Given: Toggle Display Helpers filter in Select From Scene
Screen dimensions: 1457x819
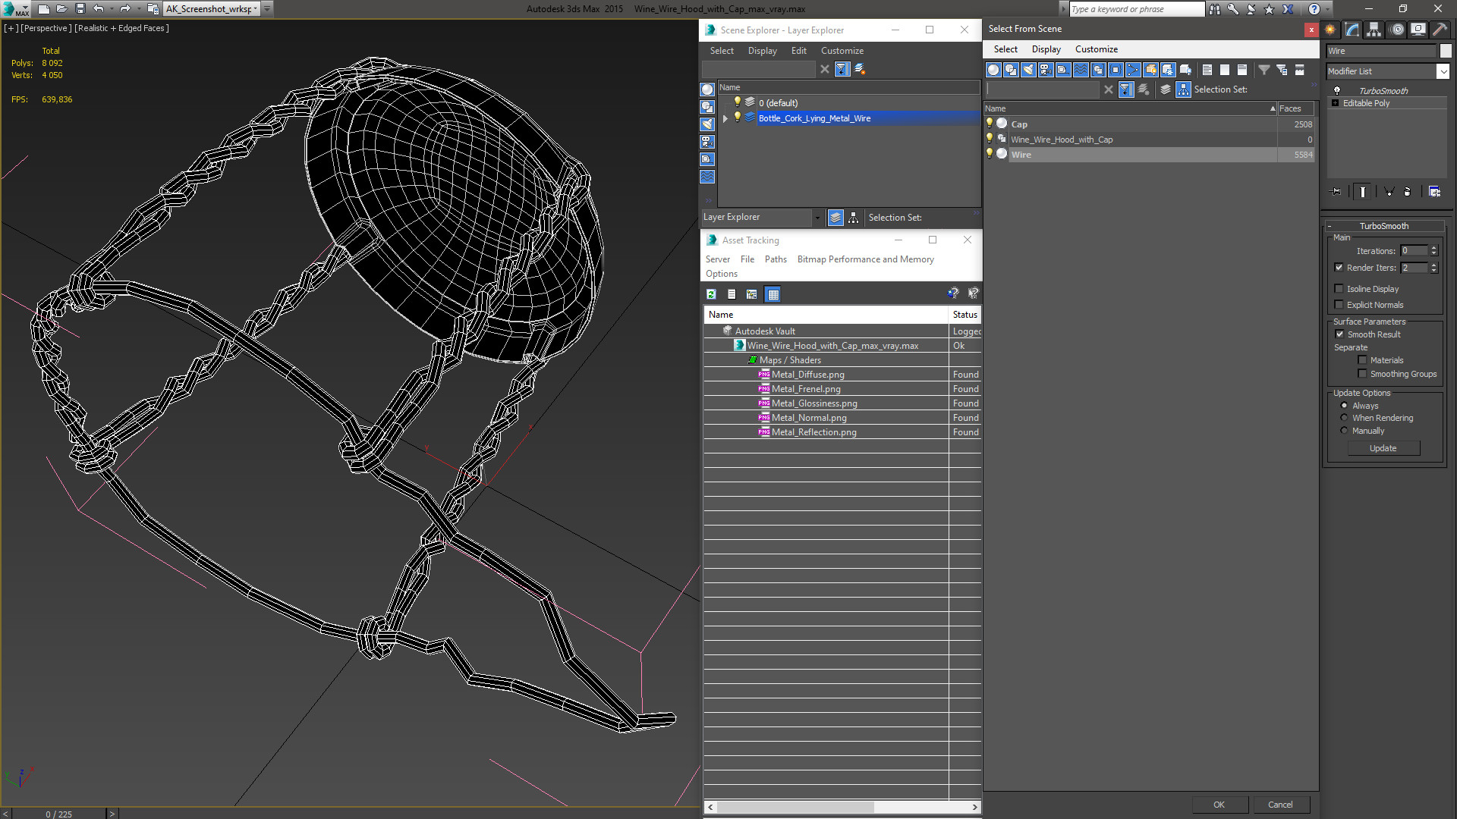Looking at the screenshot, I should [1063, 70].
